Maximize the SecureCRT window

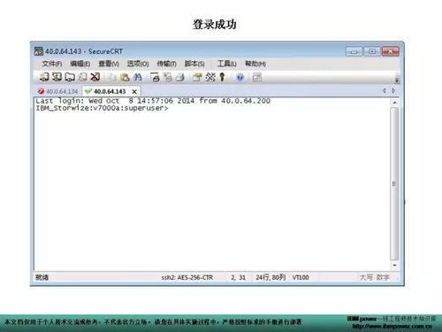click(x=372, y=51)
